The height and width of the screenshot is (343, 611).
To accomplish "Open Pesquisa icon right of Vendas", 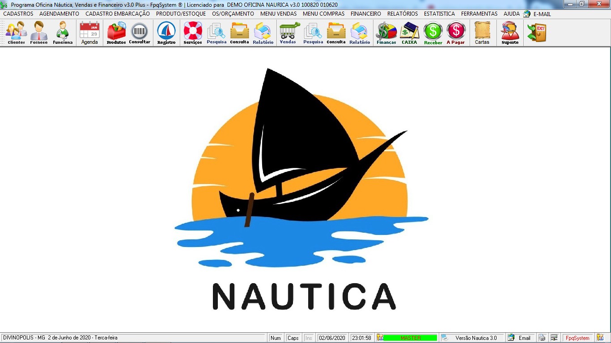I will [x=313, y=33].
